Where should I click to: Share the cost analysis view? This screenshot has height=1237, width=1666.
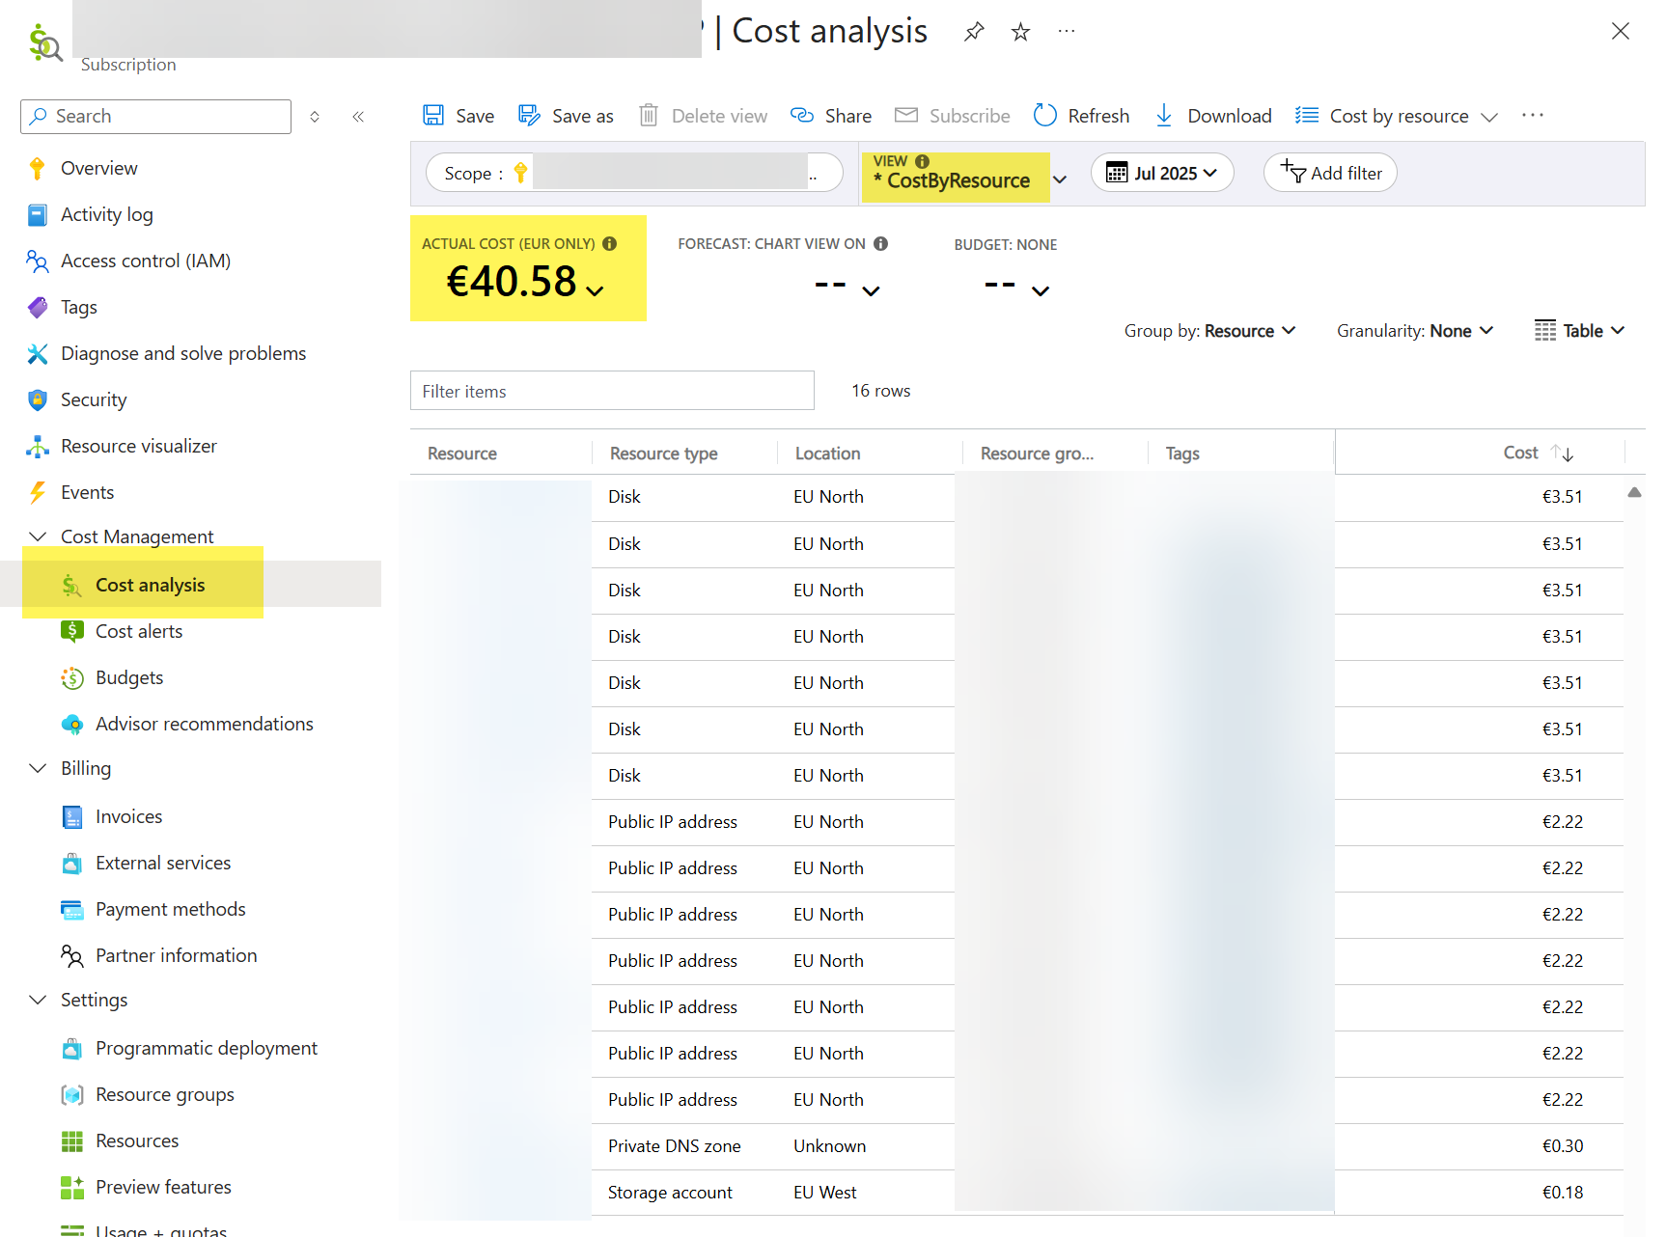coord(831,116)
